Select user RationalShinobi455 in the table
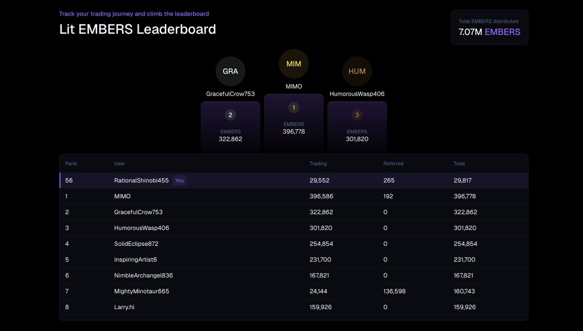 tap(141, 180)
